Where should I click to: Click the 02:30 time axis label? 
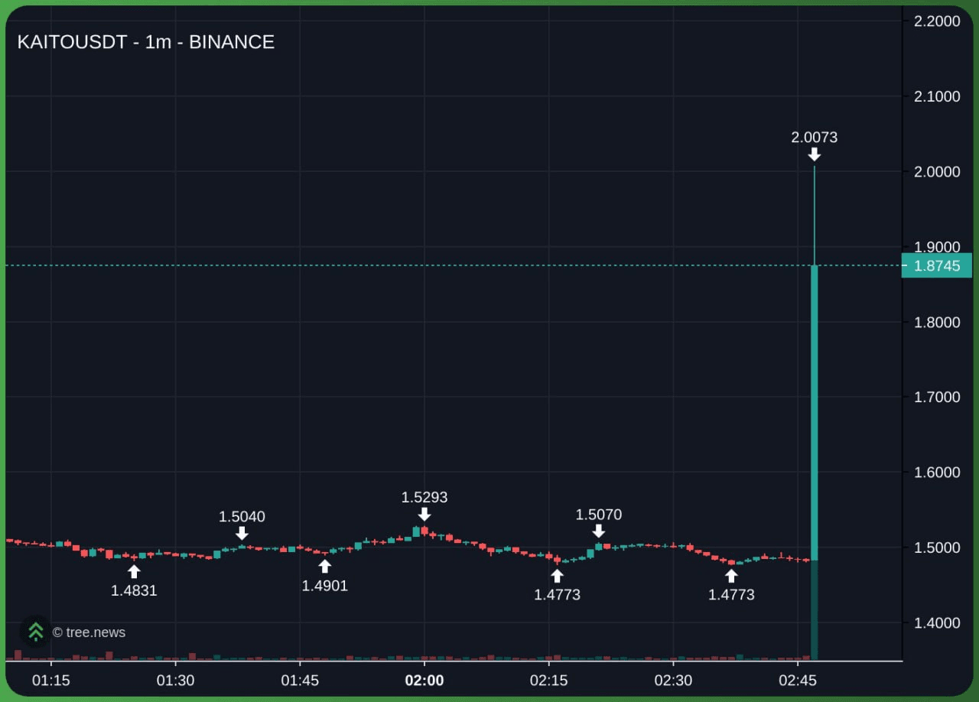[673, 681]
